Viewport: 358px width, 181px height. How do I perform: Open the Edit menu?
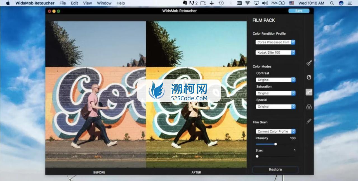[74, 3]
